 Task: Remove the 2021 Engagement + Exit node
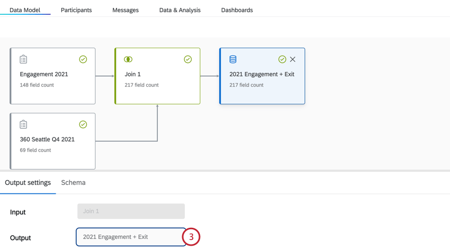pyautogui.click(x=293, y=59)
